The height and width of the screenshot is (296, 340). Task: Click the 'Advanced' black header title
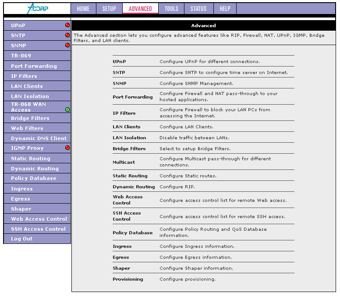203,25
